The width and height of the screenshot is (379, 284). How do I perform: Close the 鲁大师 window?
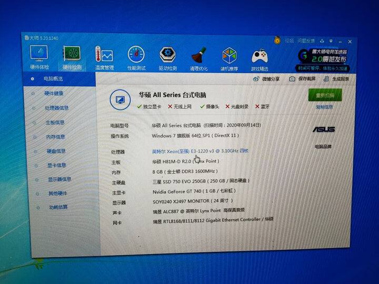pos(350,42)
